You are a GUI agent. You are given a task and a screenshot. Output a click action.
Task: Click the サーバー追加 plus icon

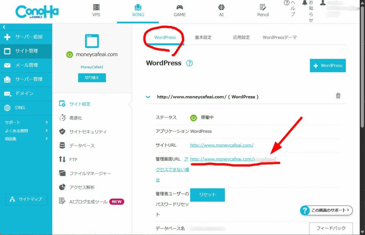point(7,37)
